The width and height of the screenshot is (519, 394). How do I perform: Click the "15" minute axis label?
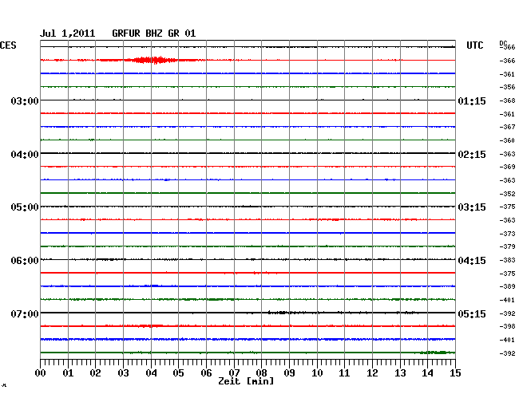pyautogui.click(x=455, y=372)
